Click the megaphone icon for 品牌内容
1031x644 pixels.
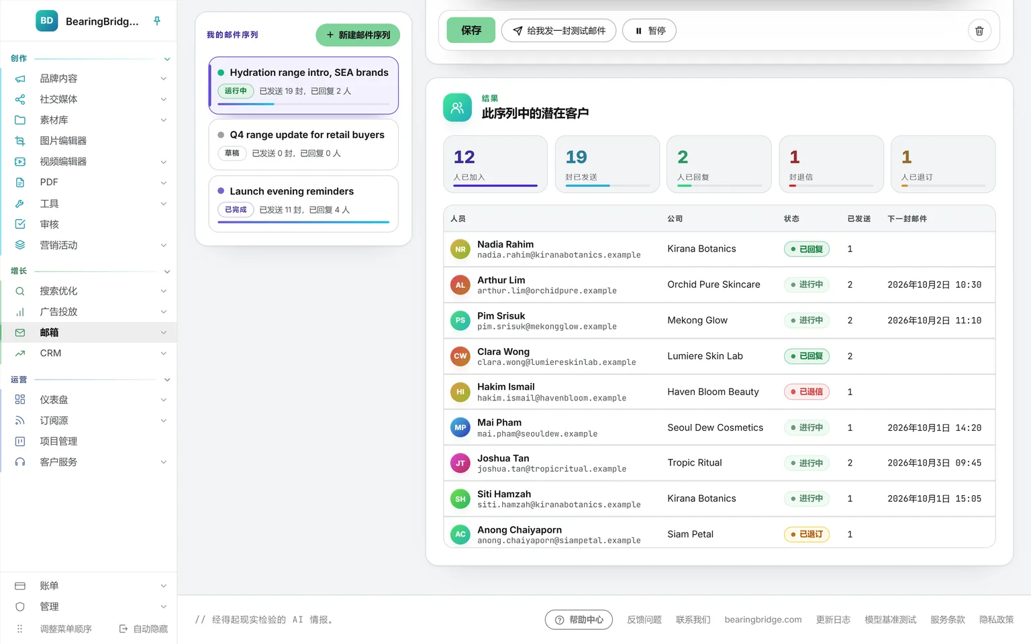pyautogui.click(x=20, y=78)
